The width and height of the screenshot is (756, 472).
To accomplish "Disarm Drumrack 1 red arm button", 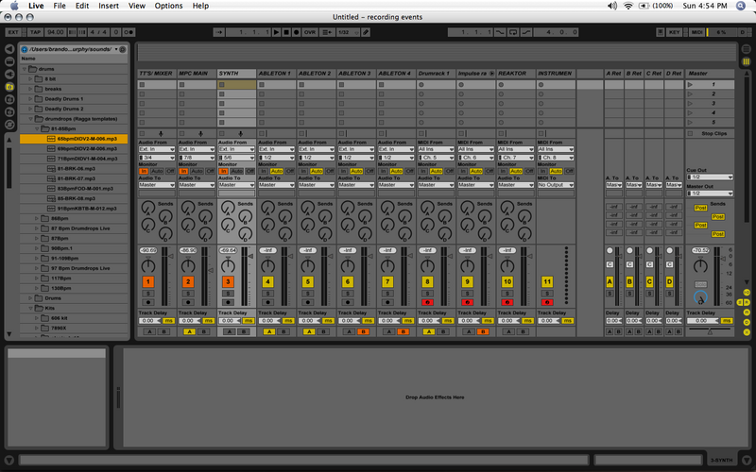I will click(427, 302).
